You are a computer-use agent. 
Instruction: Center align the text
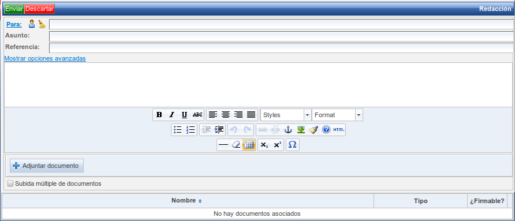click(x=226, y=115)
